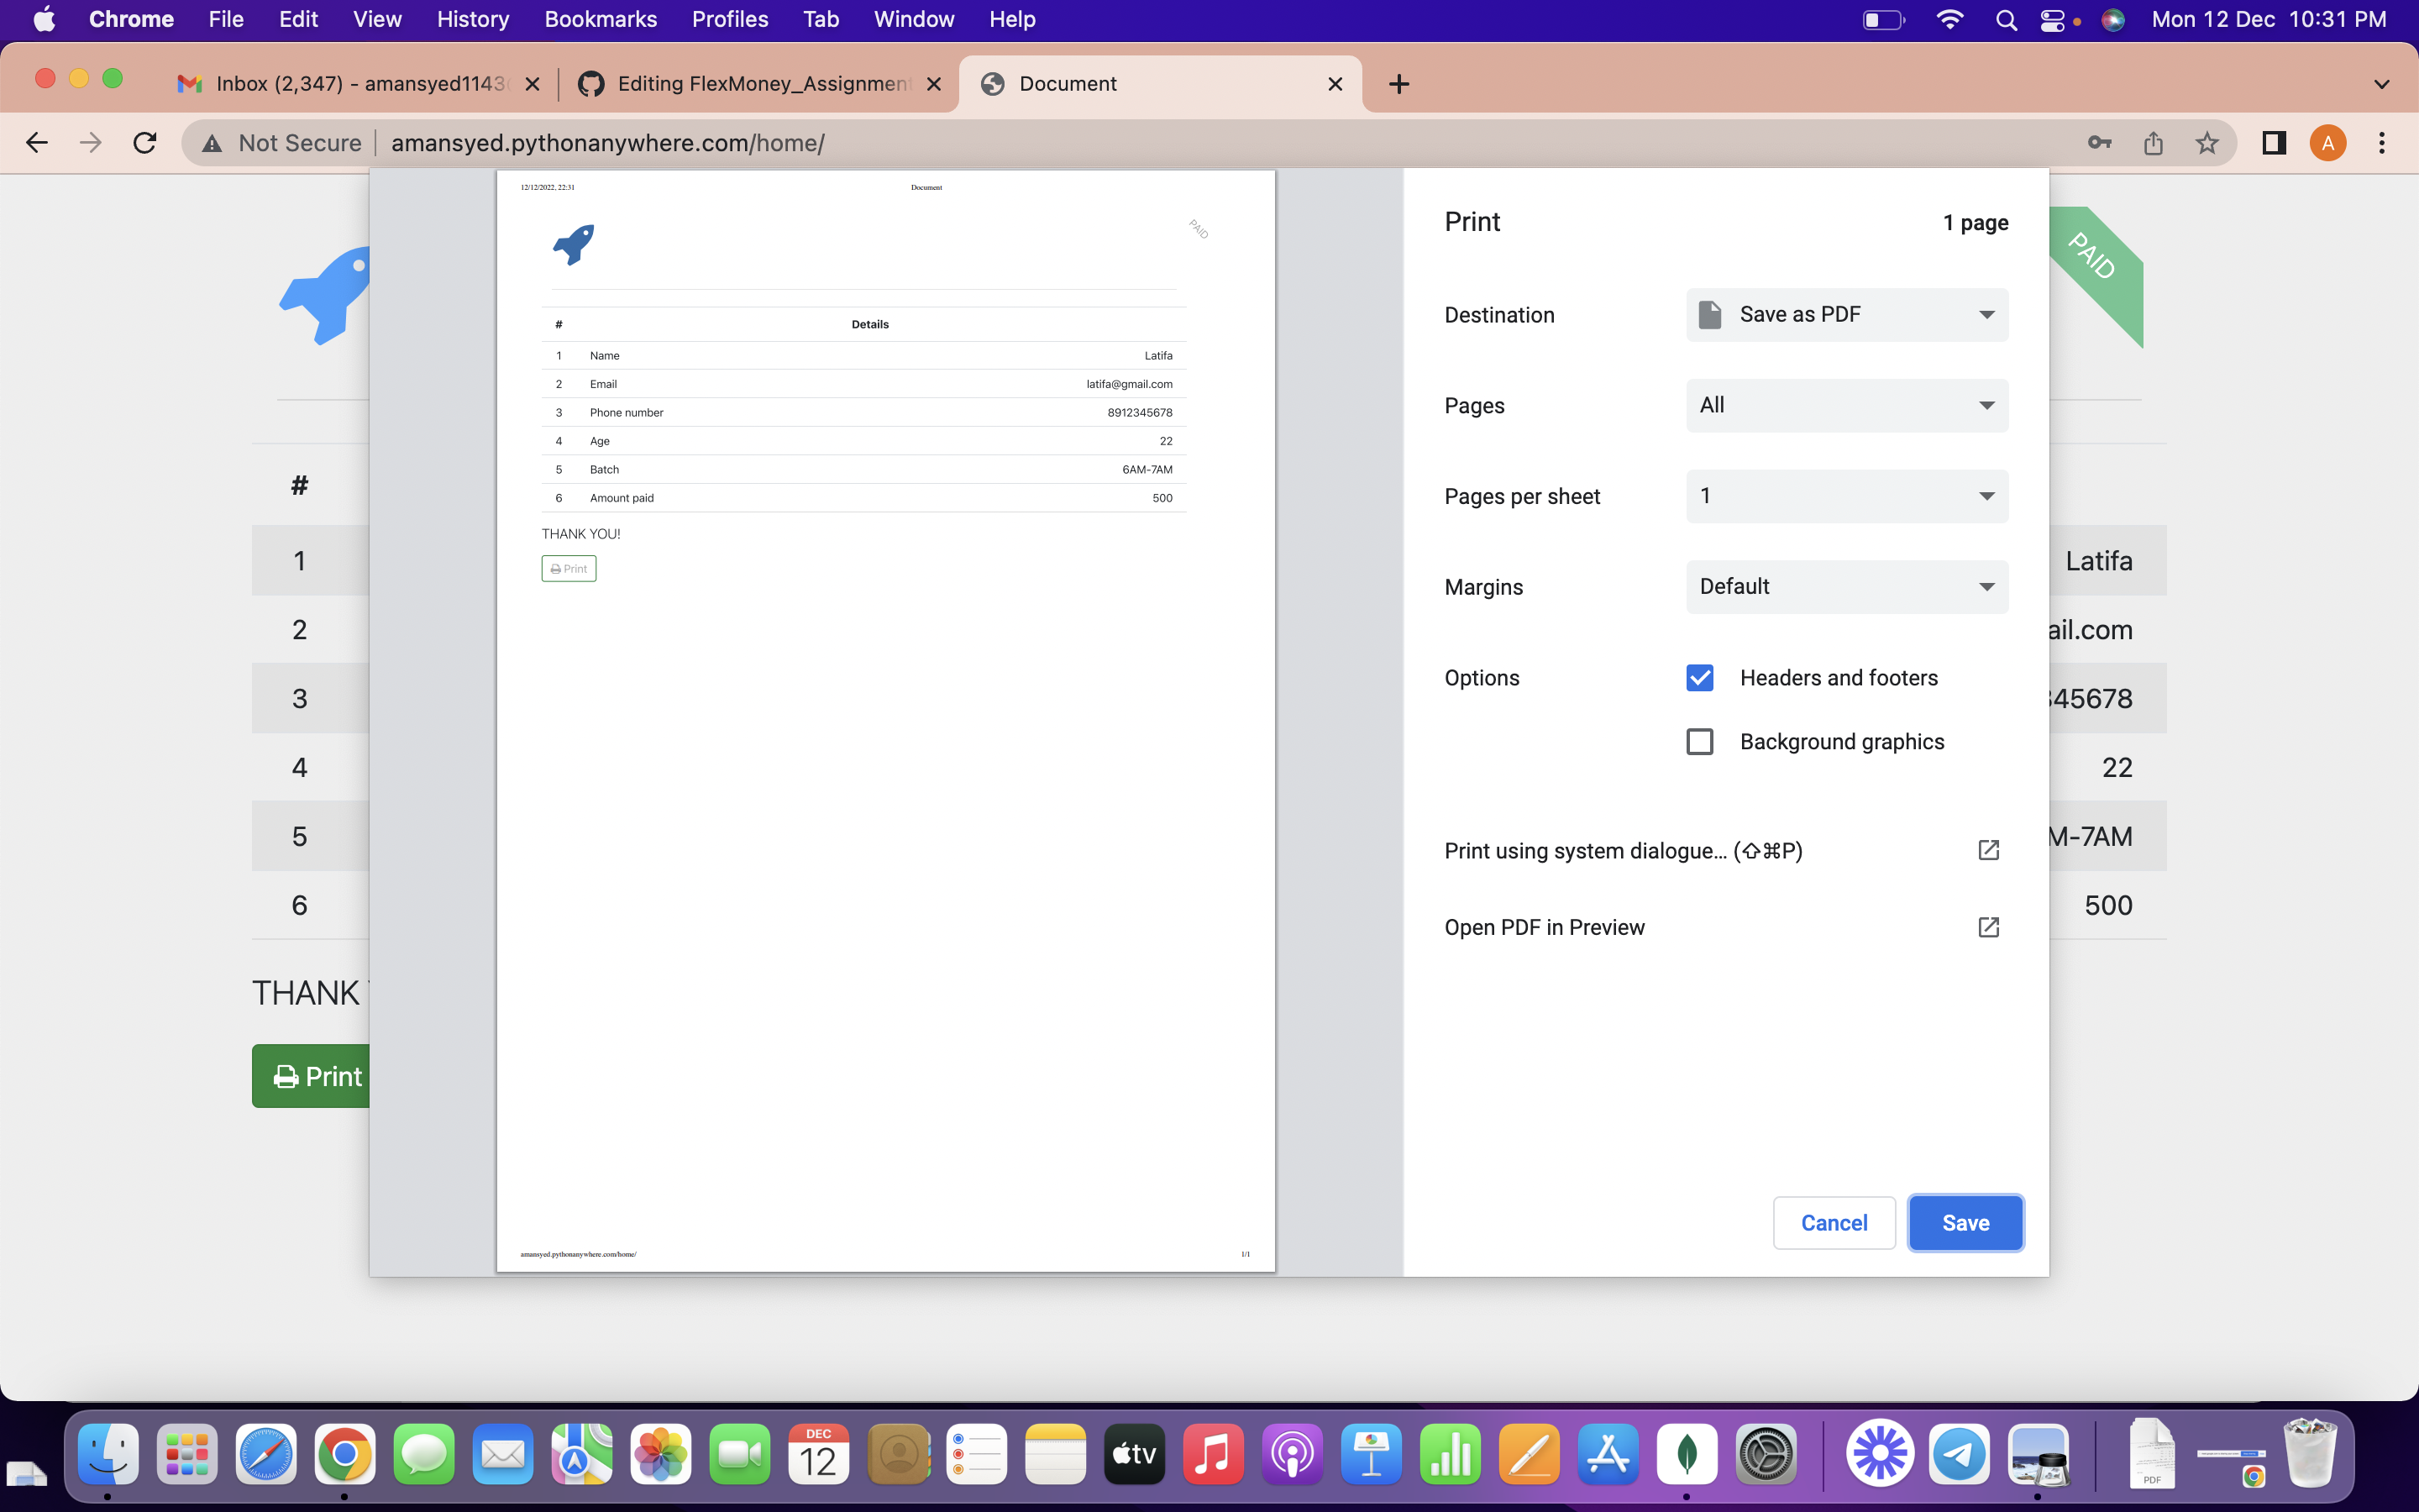Open saved passwords key icon in address bar
2419x1512 pixels.
[2098, 143]
